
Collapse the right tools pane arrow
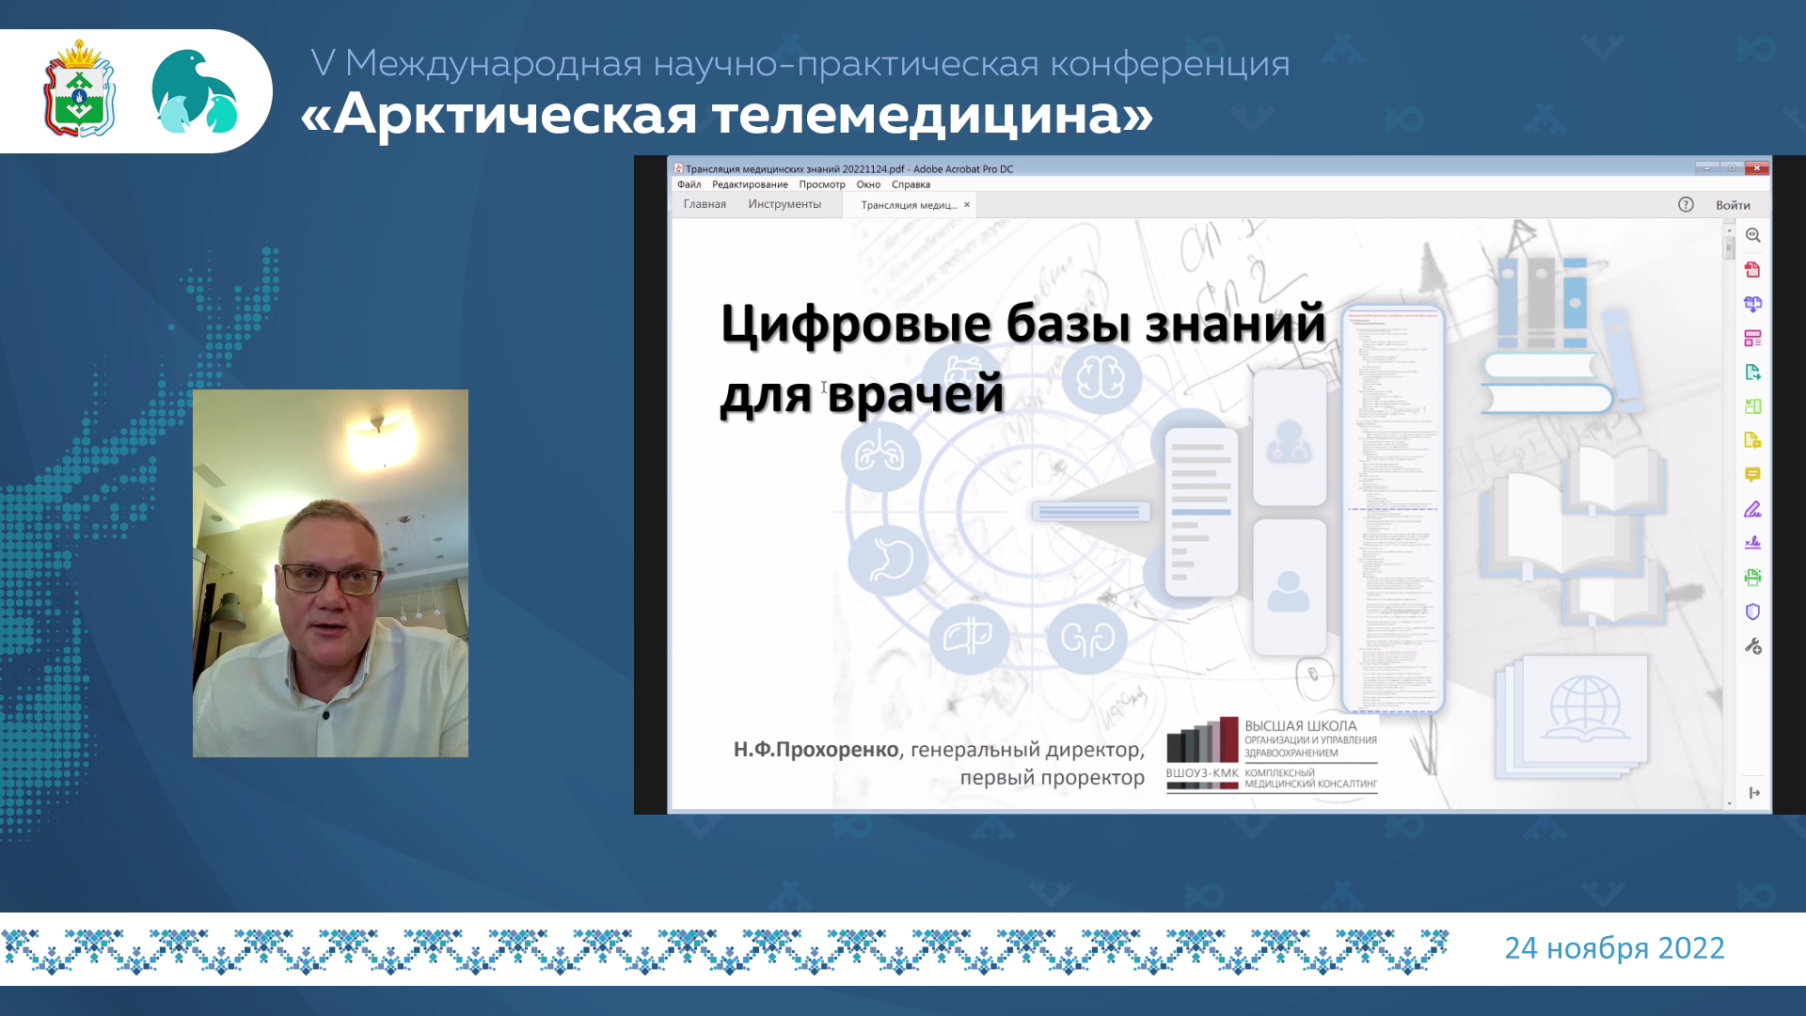pyautogui.click(x=1754, y=793)
